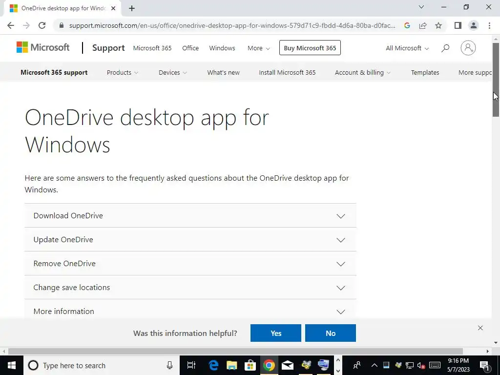Click the muted volume tray icon
Image resolution: width=500 pixels, height=375 pixels.
(421, 365)
